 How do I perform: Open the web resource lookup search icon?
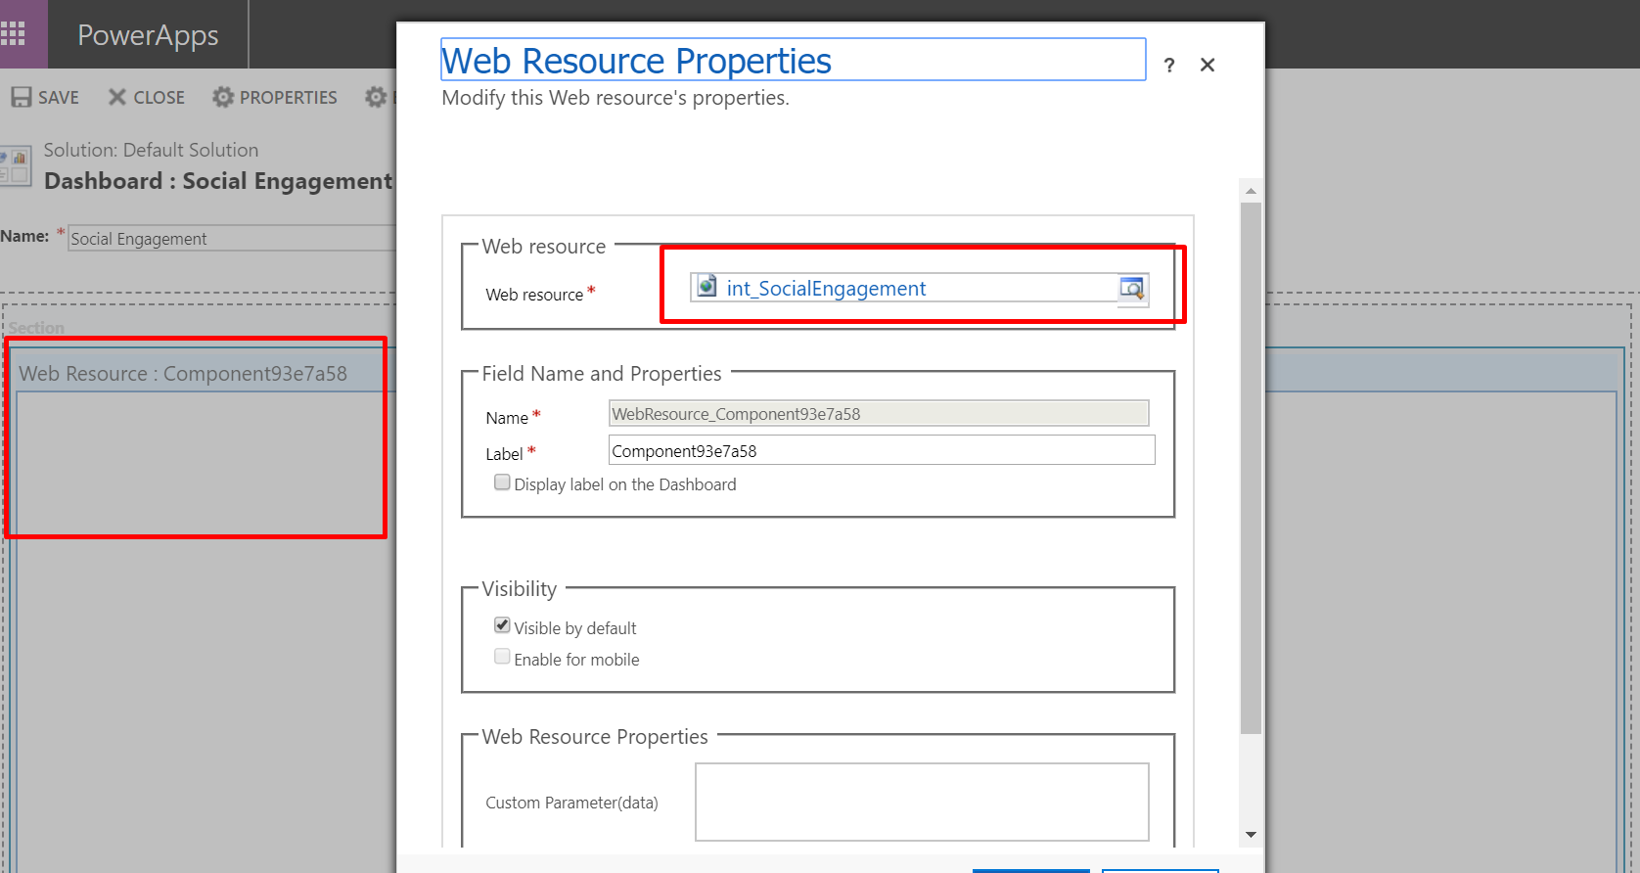tap(1132, 289)
